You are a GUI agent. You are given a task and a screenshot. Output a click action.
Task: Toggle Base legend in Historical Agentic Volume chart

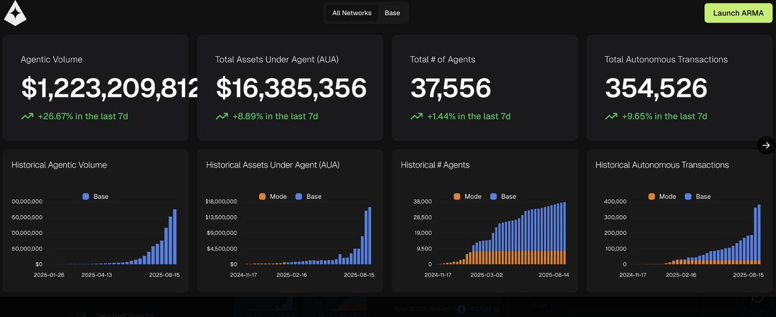tap(96, 196)
